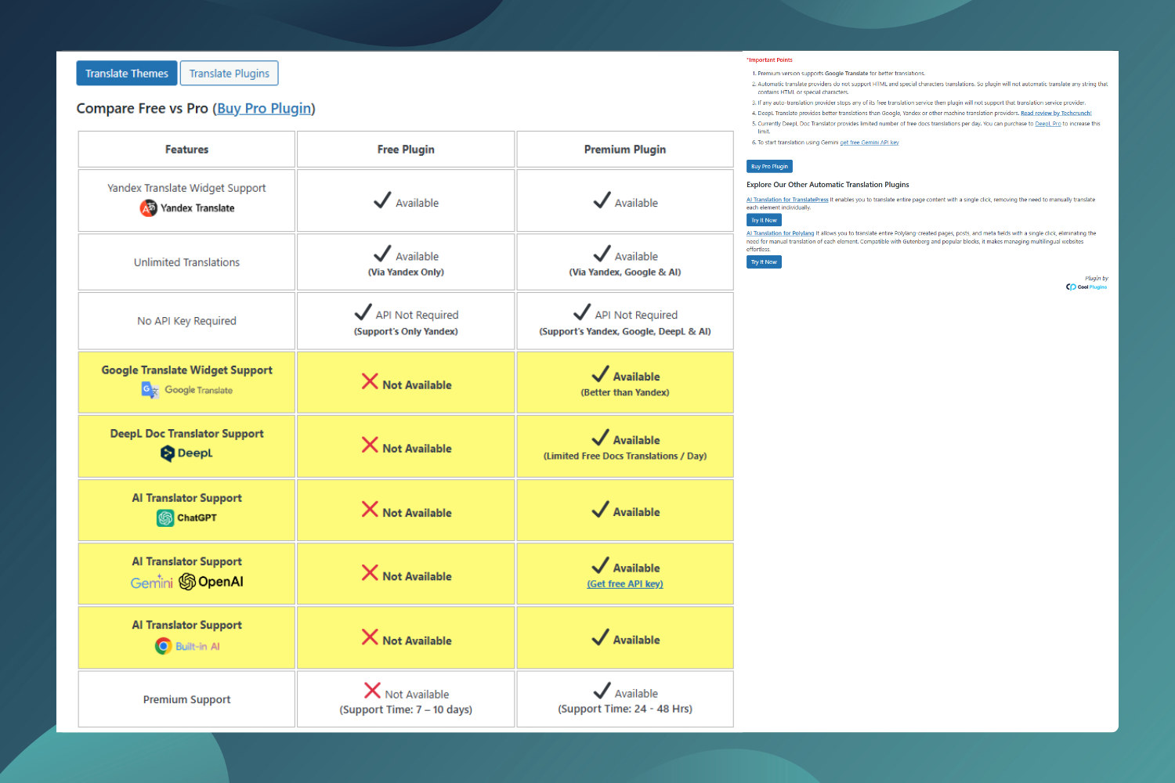
Task: Click red X in DeepL Doc Translator row
Action: coord(370,445)
